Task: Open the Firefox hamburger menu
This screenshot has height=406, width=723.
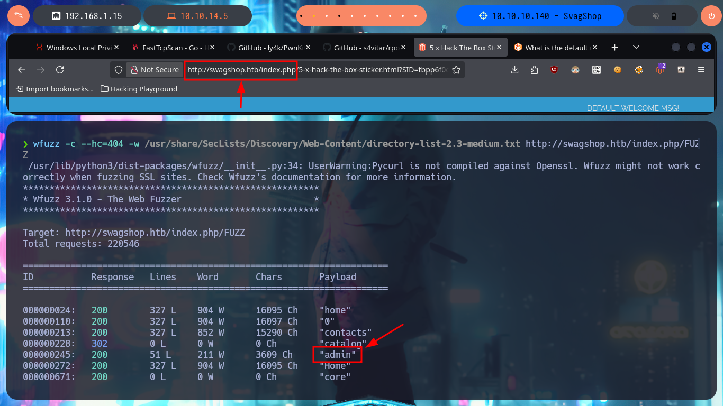Action: (x=701, y=70)
